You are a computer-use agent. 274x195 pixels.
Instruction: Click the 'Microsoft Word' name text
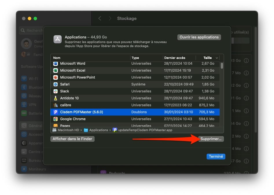pyautogui.click(x=73, y=64)
